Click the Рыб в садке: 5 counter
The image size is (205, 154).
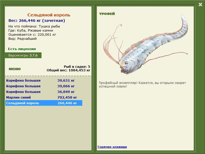tap(77, 66)
